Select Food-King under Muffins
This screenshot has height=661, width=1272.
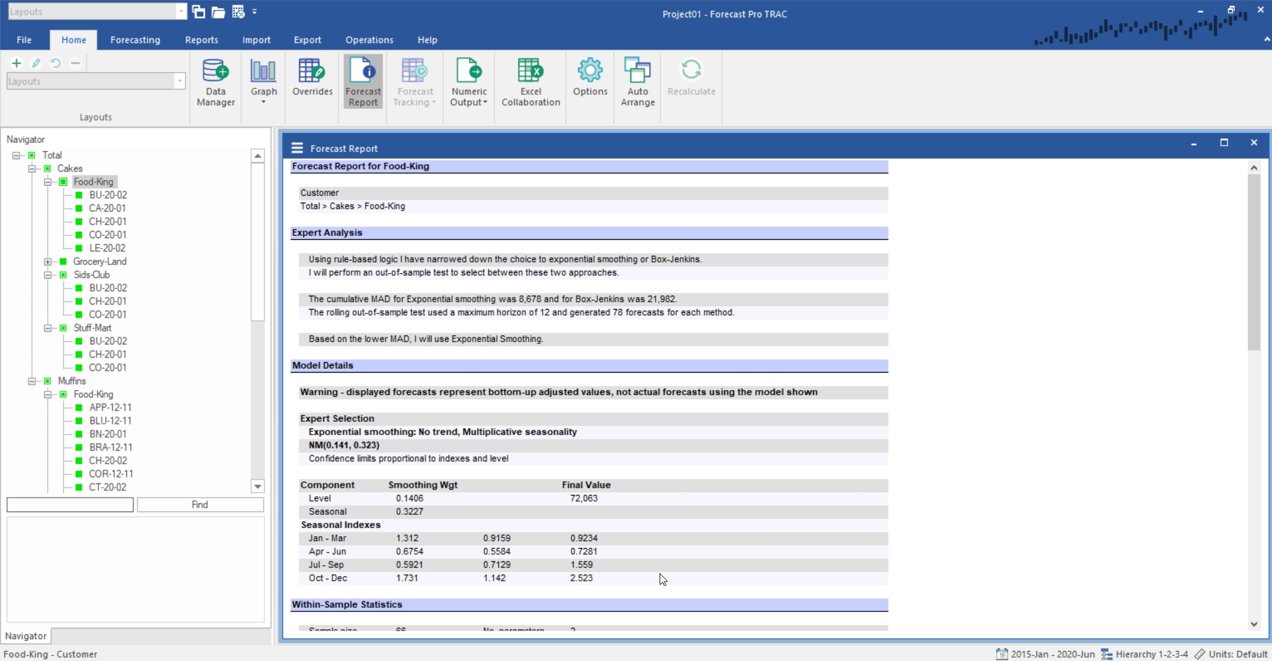94,395
